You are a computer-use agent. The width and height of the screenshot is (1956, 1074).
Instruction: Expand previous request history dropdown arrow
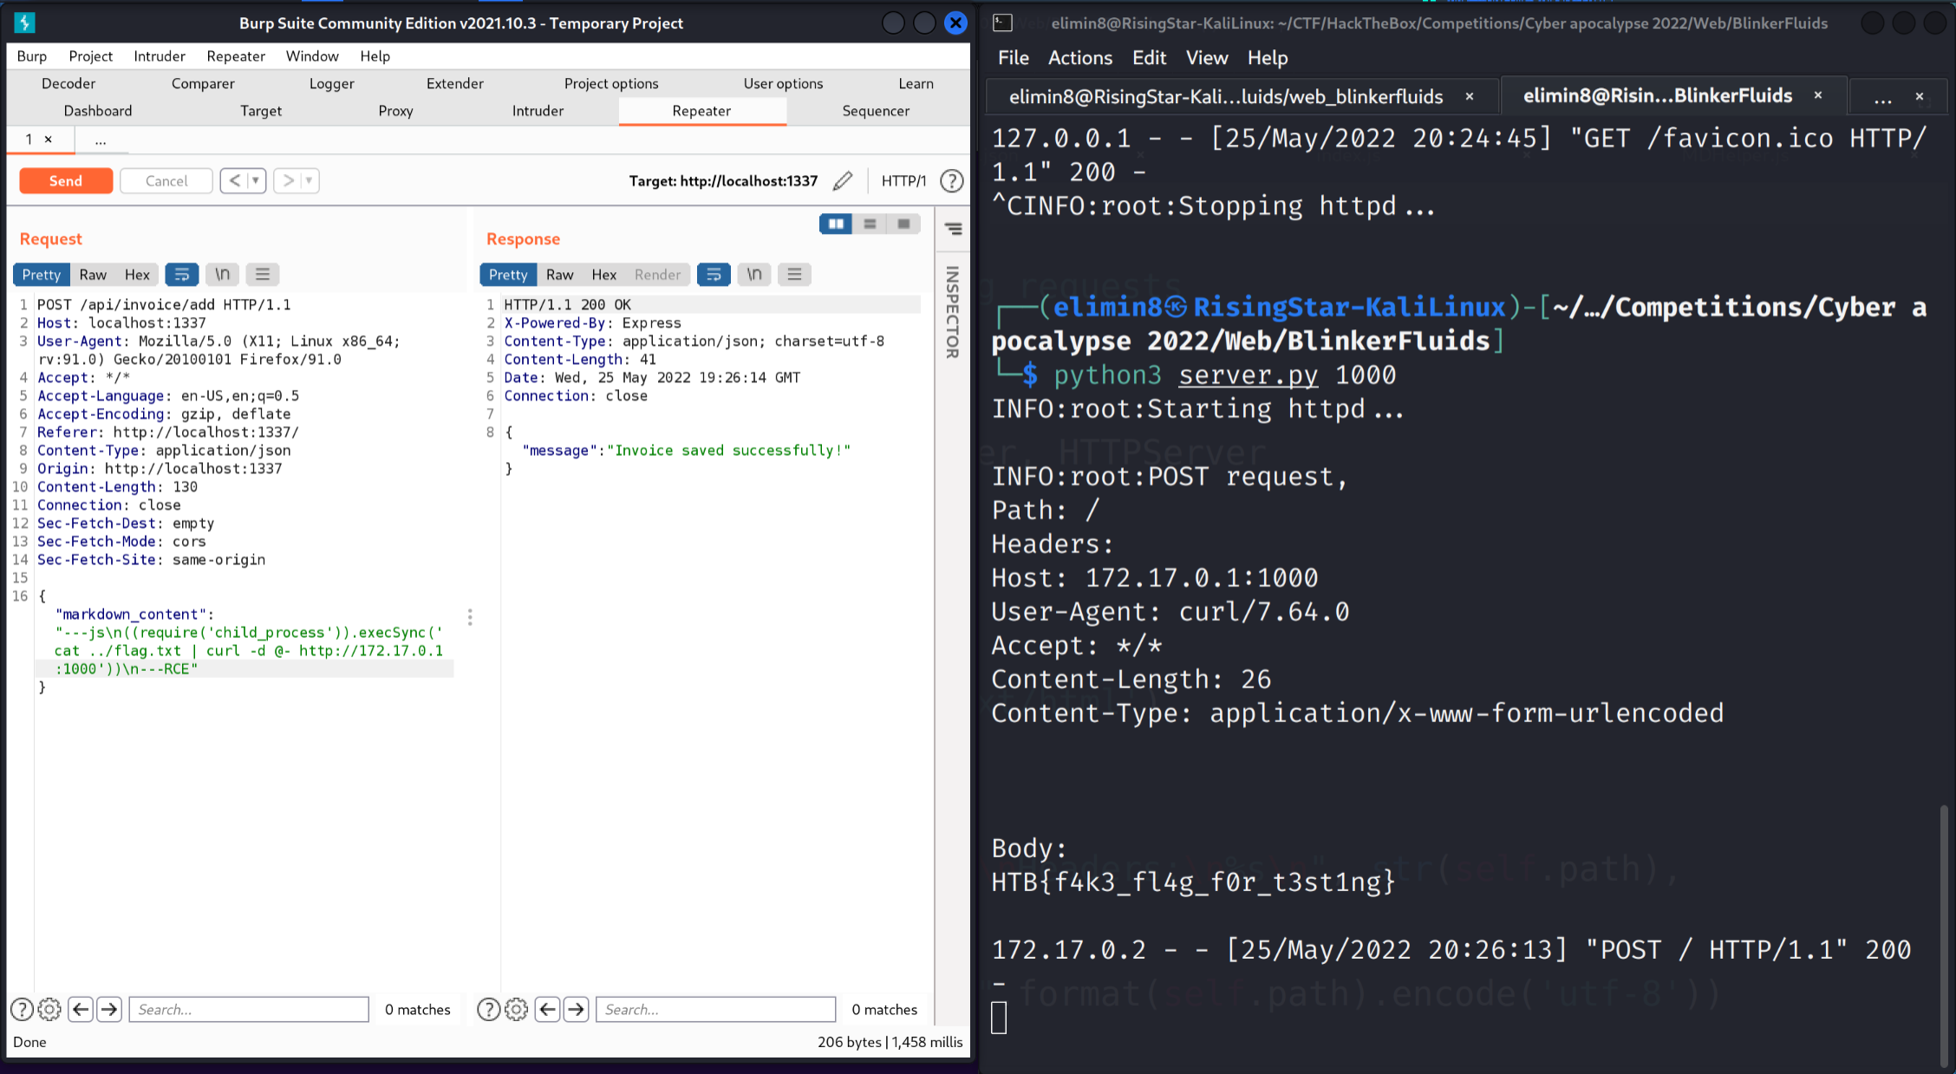[x=256, y=180]
